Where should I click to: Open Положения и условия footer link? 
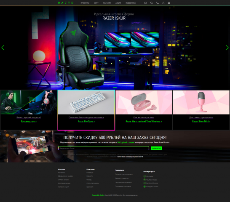(123, 186)
